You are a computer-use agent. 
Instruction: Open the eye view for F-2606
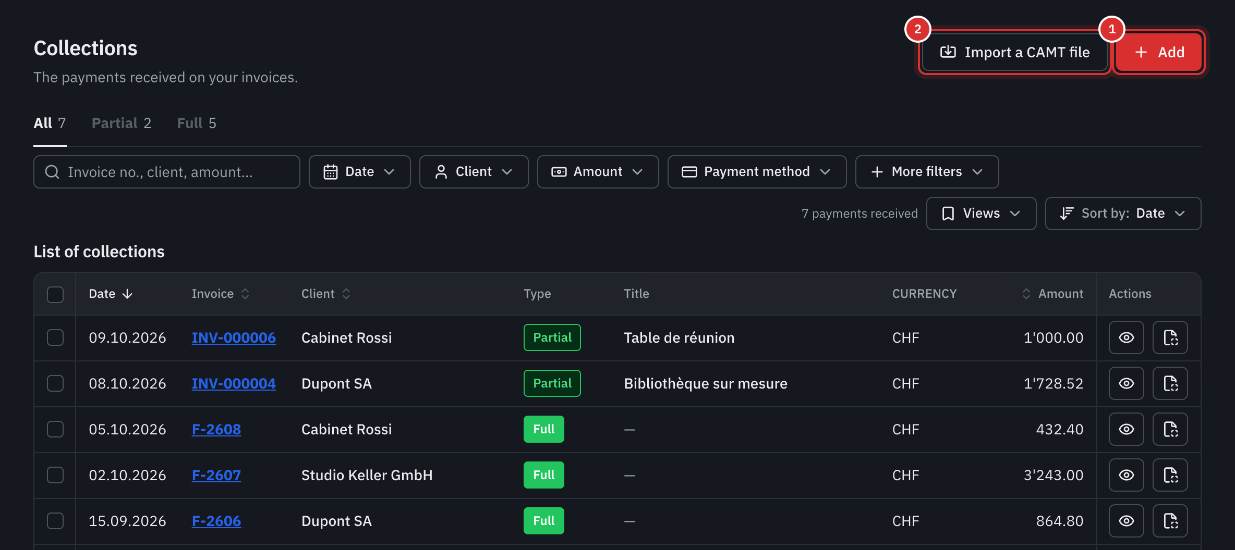tap(1126, 521)
